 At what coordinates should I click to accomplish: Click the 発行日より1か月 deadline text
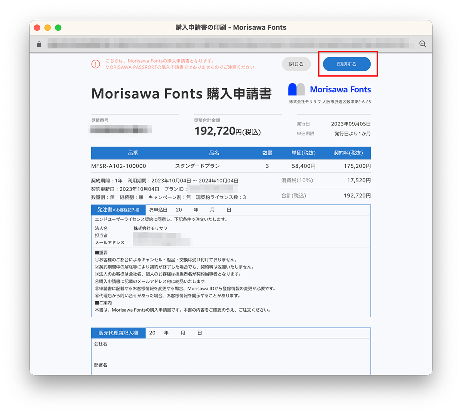pos(352,134)
